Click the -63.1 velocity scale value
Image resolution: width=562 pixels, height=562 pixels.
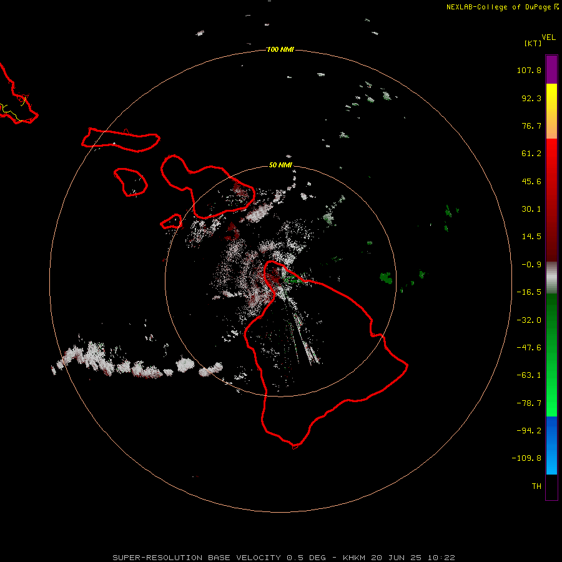[529, 375]
